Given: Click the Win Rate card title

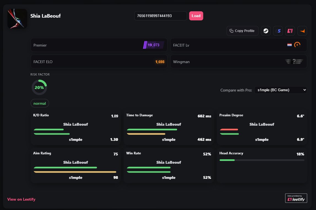Looking at the screenshot, I should coord(133,153).
